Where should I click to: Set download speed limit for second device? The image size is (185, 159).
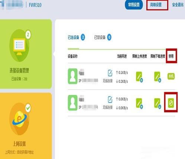point(158,103)
